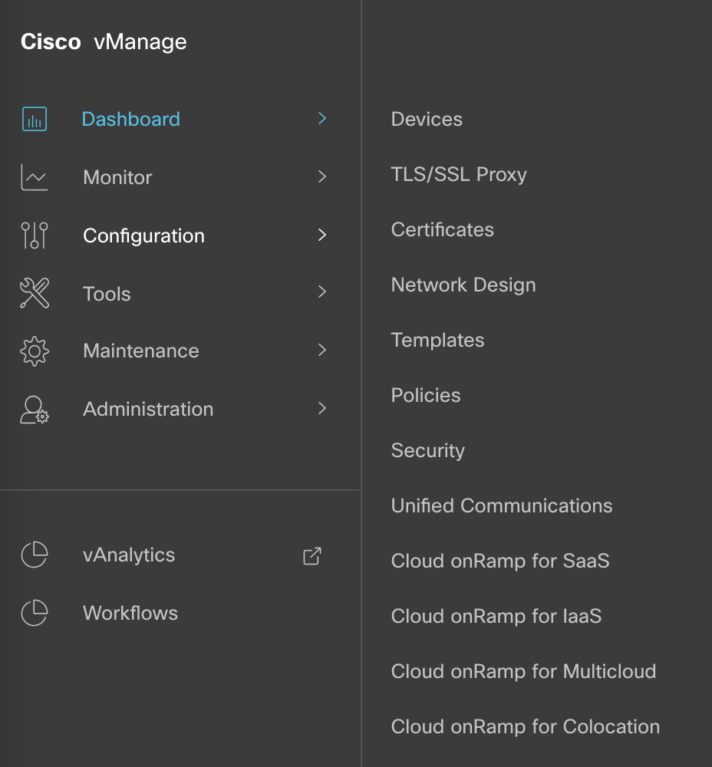Expand the Administration submenu arrow
Screen dimensions: 712x767
322,409
